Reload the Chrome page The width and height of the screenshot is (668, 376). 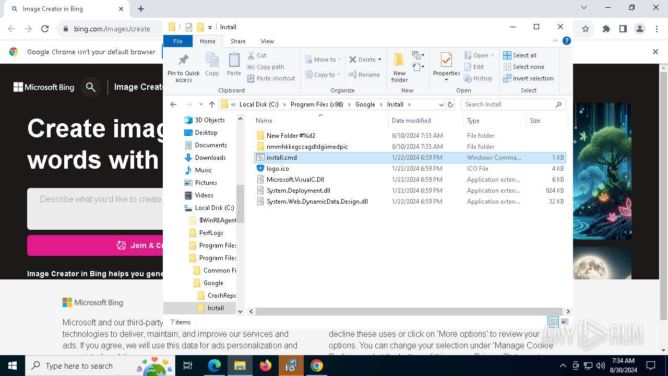tap(45, 29)
